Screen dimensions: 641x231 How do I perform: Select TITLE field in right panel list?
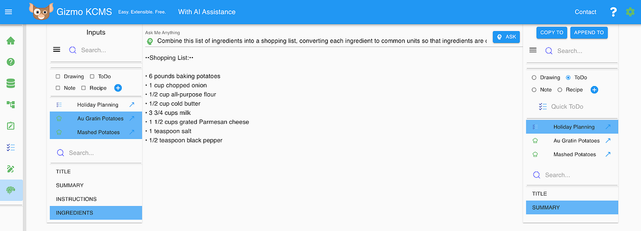click(540, 193)
